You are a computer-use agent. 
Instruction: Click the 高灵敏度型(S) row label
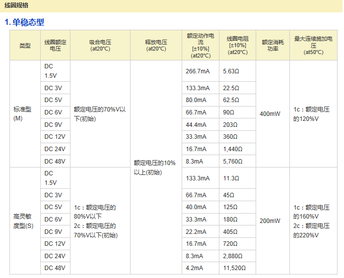25,221
